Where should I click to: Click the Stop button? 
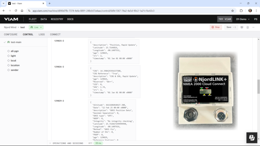[x=216, y=27]
